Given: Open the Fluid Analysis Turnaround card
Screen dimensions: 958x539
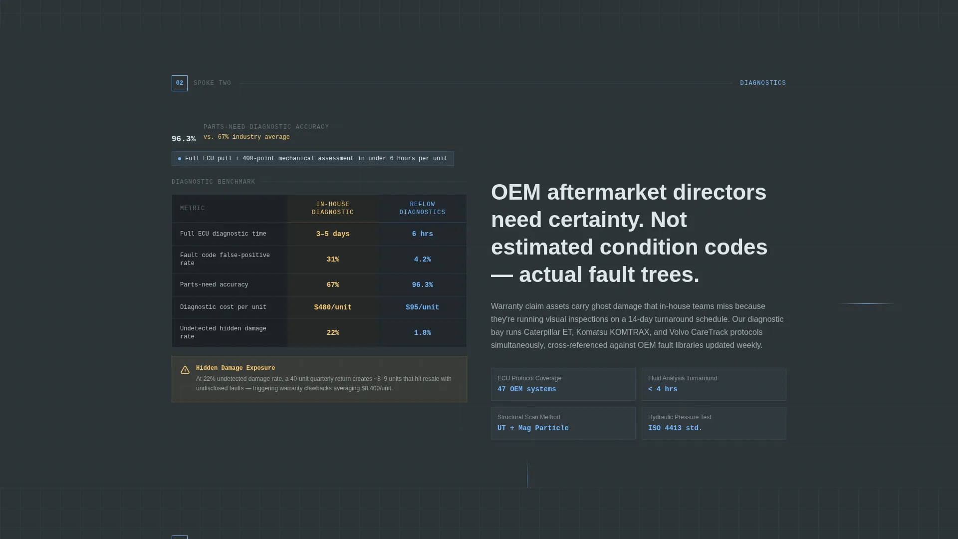Looking at the screenshot, I should click(714, 384).
